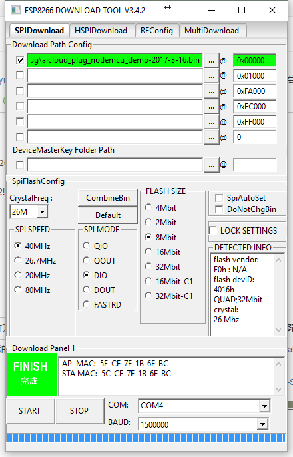The image size is (293, 457).
Task: Select the SPIDownload tab
Action: tap(39, 30)
